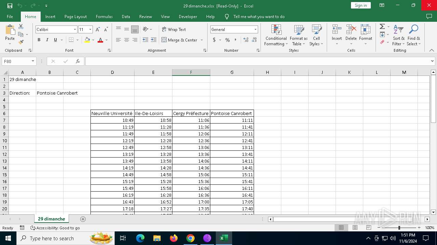Screen dimensions: 437x245
Task: Click the Paste clipboard icon
Action: pyautogui.click(x=10, y=30)
